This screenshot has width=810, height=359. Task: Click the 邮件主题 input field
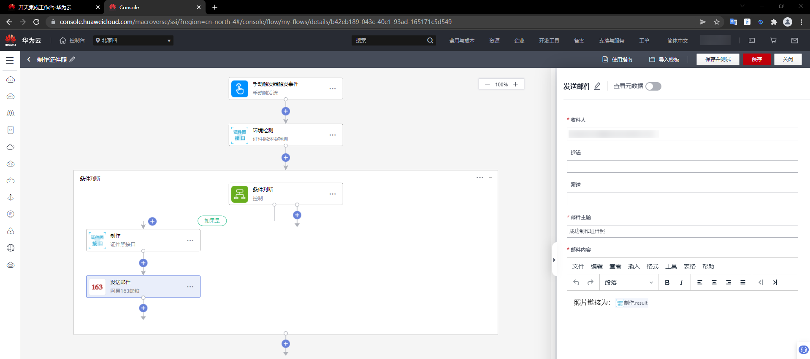pyautogui.click(x=682, y=231)
